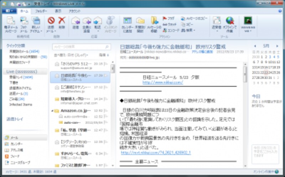Toggle flag on 17:12 キヤノン message row

coord(106,87)
